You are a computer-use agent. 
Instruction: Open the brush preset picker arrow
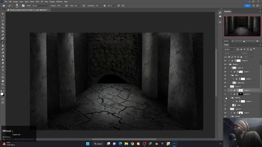coord(20,6)
